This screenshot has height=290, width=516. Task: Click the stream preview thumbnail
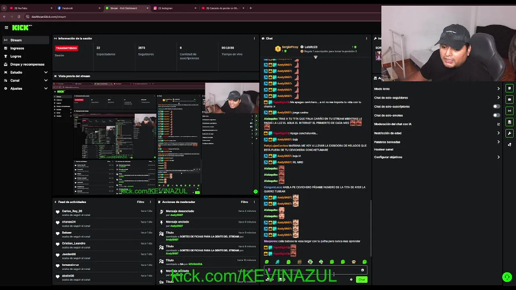pos(156,139)
